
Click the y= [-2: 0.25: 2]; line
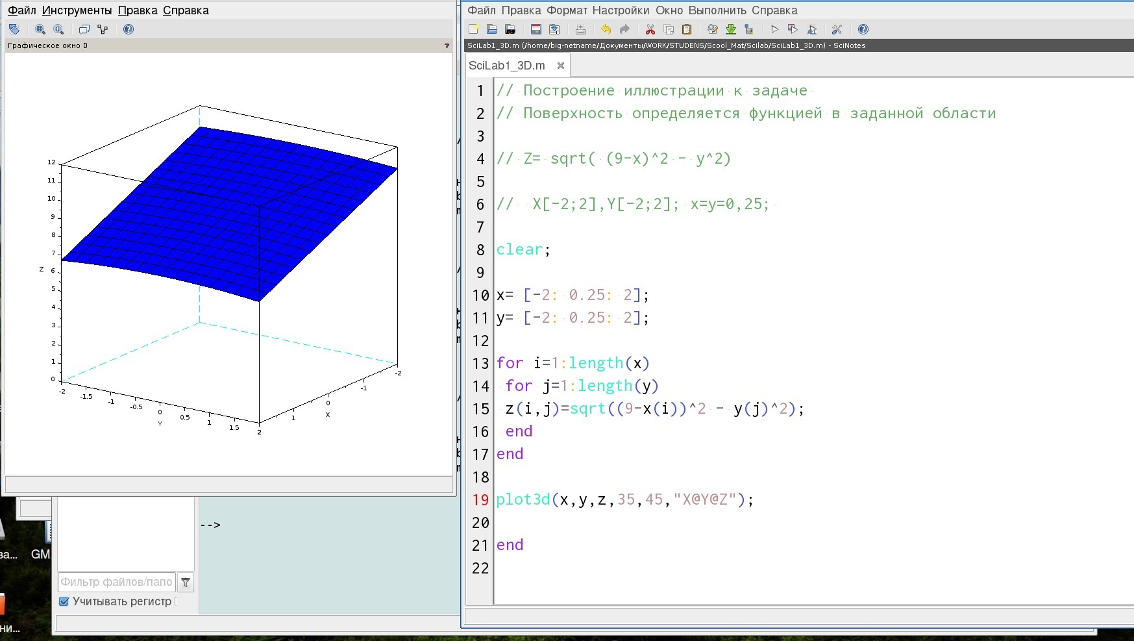pyautogui.click(x=573, y=318)
